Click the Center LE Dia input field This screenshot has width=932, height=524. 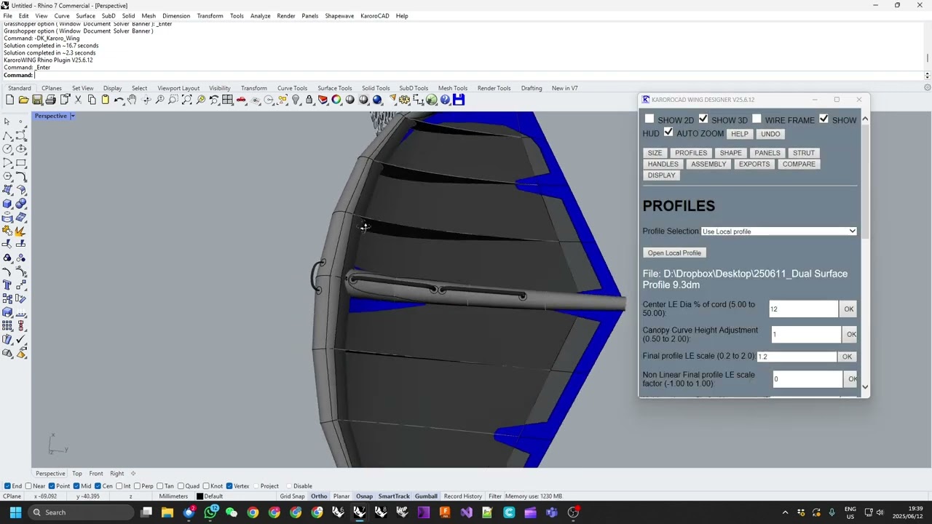click(x=803, y=309)
